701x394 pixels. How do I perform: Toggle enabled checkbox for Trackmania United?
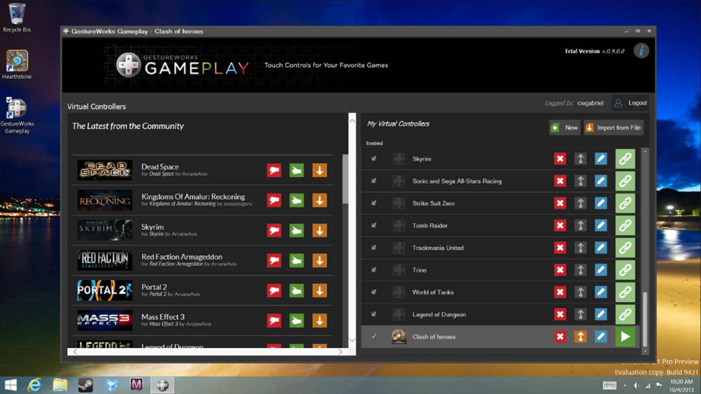374,248
